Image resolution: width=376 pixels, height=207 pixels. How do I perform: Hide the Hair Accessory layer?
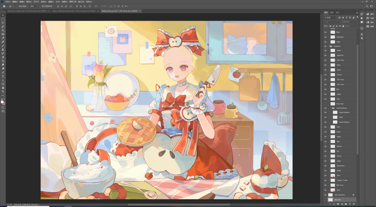[x=325, y=195]
